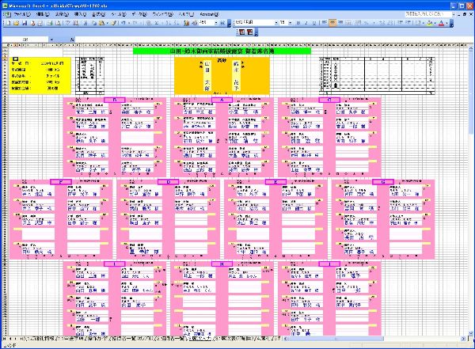Open the zoom percentage dropdown
This screenshot has width=475, height=349.
tap(218, 23)
